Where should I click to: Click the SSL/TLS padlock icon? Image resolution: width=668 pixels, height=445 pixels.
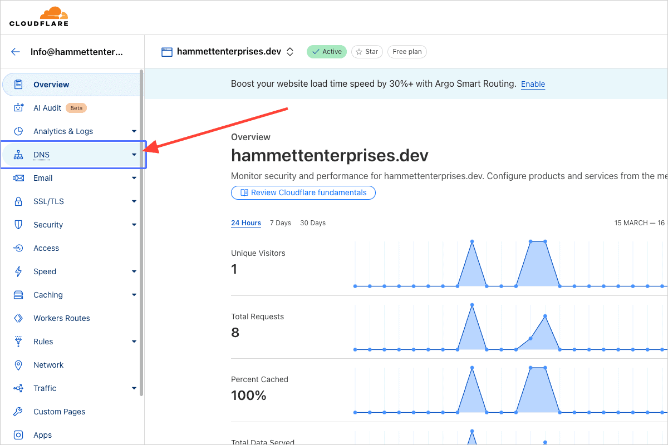(18, 201)
